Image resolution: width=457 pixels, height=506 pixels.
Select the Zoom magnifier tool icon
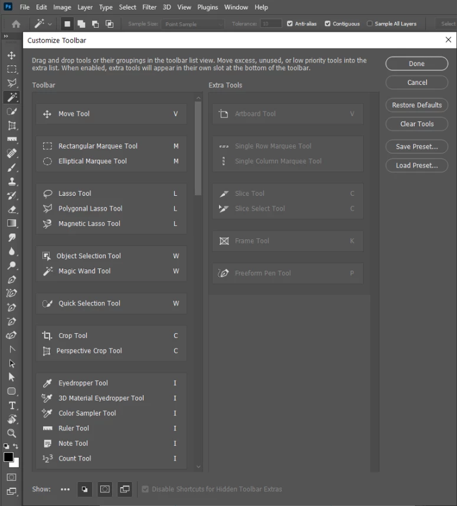tap(12, 433)
